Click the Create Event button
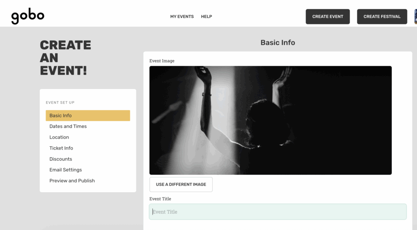417x230 pixels. click(x=328, y=16)
